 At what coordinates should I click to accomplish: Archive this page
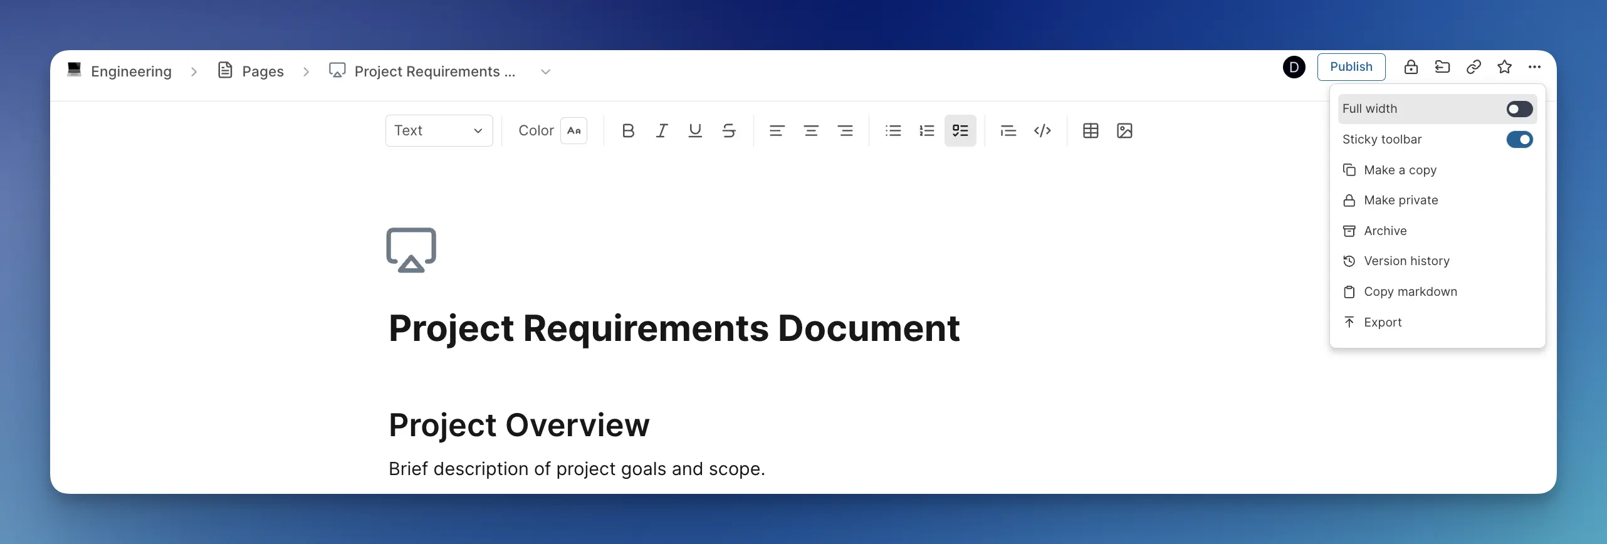(x=1437, y=231)
